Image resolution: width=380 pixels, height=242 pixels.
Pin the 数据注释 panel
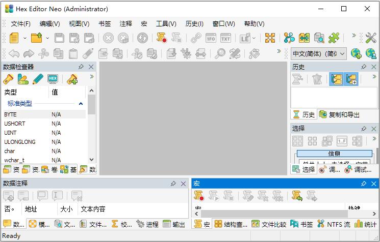pyautogui.click(x=173, y=184)
